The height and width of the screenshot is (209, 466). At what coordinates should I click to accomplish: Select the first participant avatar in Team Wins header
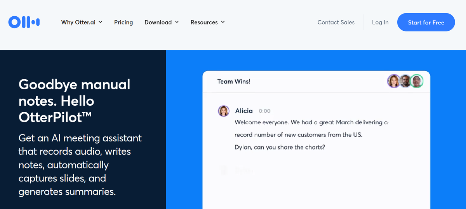pyautogui.click(x=394, y=81)
